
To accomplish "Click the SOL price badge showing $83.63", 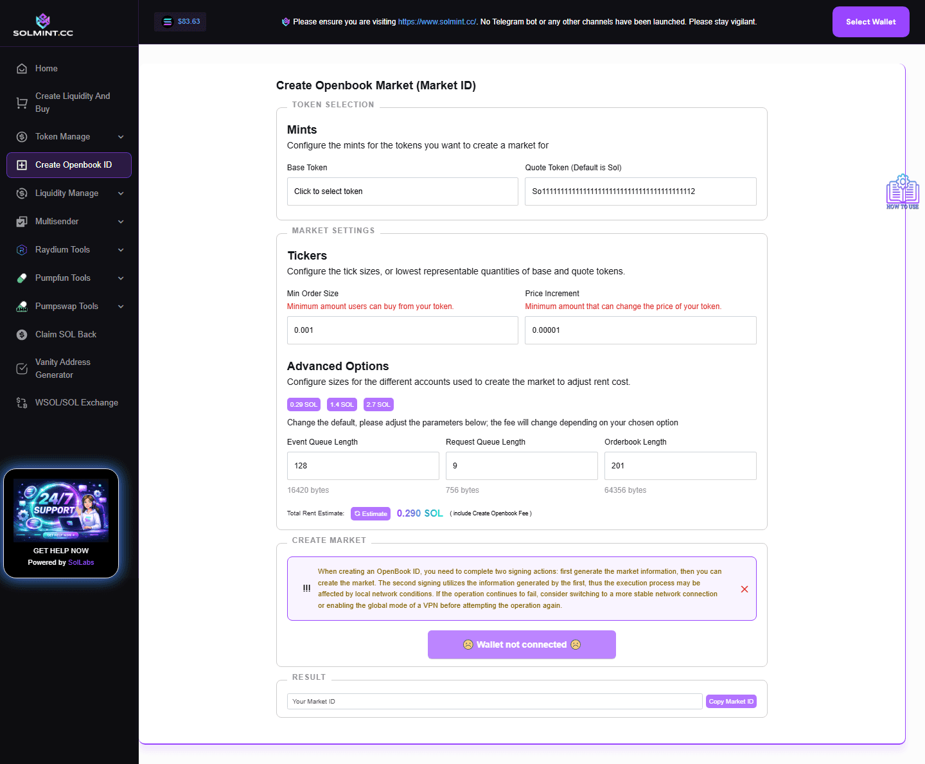I will click(x=180, y=21).
